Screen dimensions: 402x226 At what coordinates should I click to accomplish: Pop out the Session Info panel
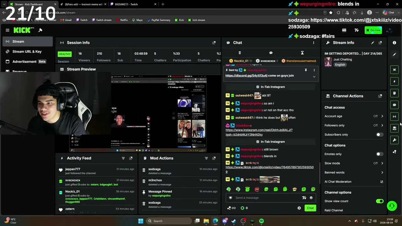pyautogui.click(x=214, y=43)
